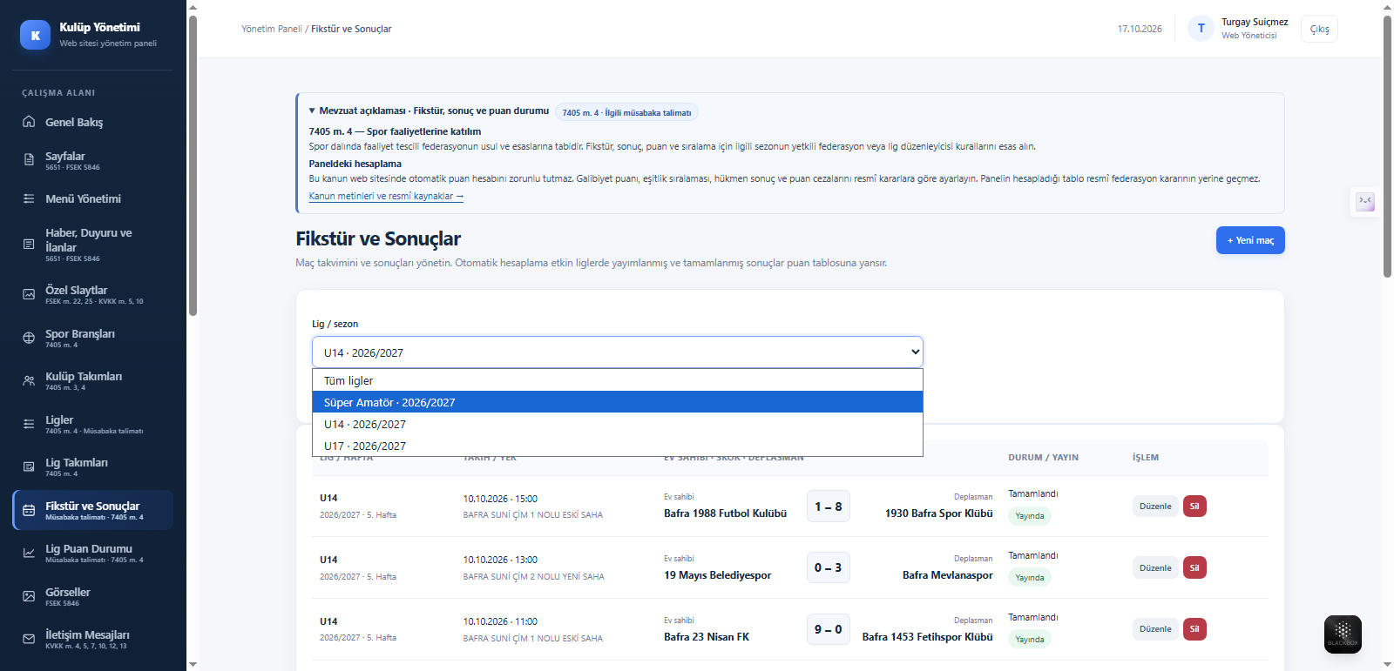Click the Sayfalar document icon
Viewport: 1394px width, 671px height.
(29, 160)
